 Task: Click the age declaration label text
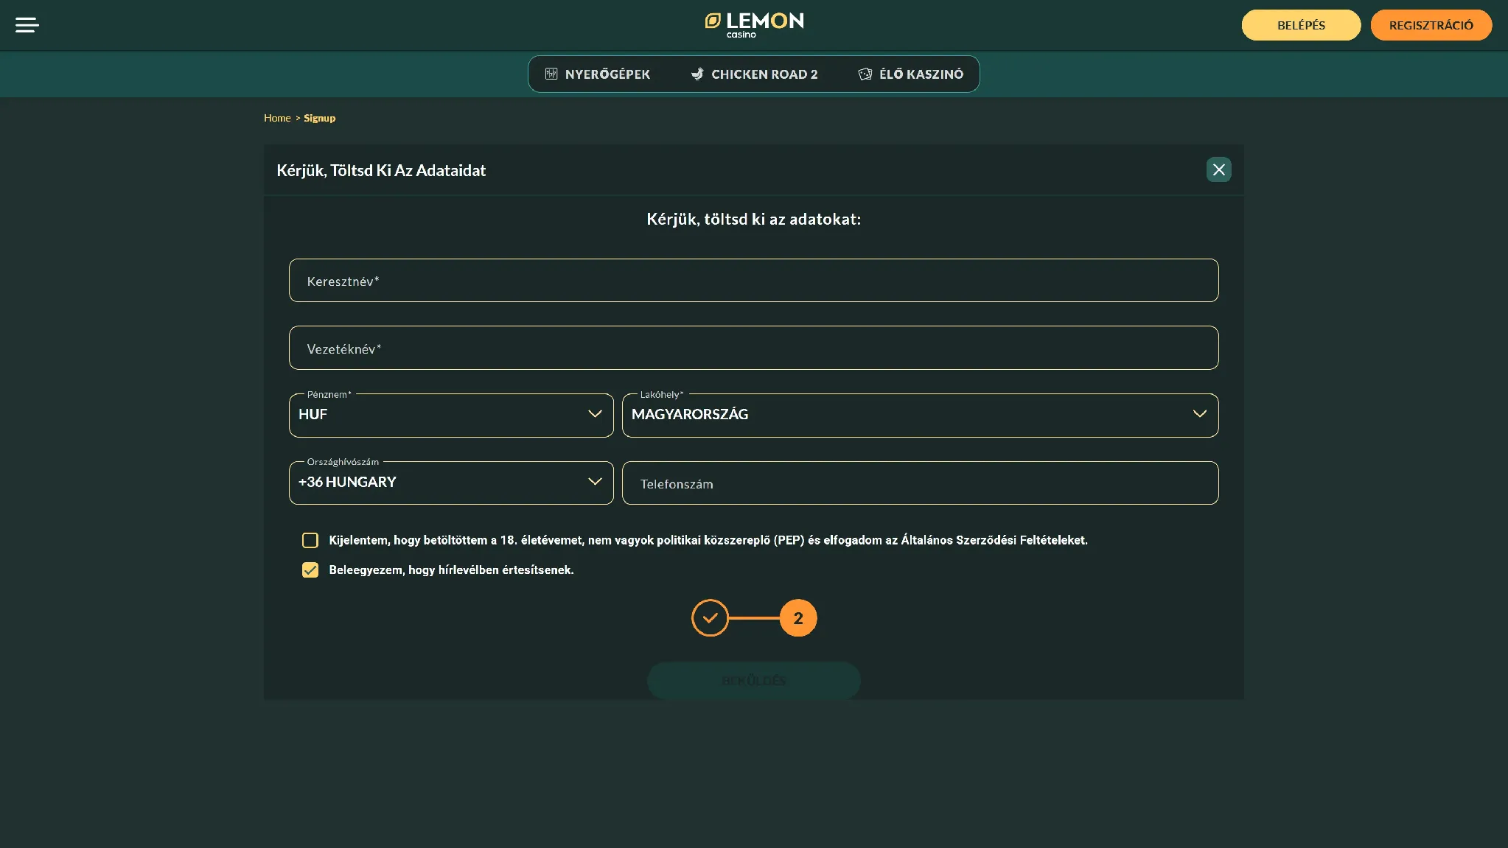(708, 540)
